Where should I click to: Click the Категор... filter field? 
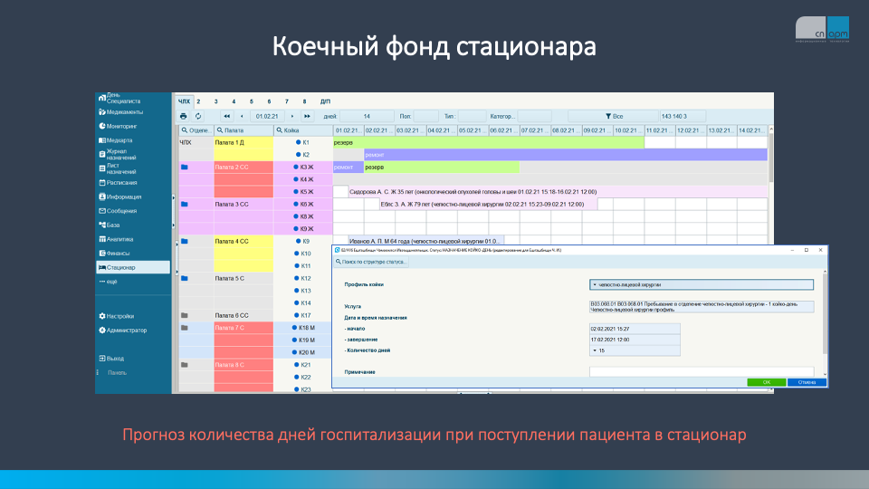pyautogui.click(x=534, y=117)
